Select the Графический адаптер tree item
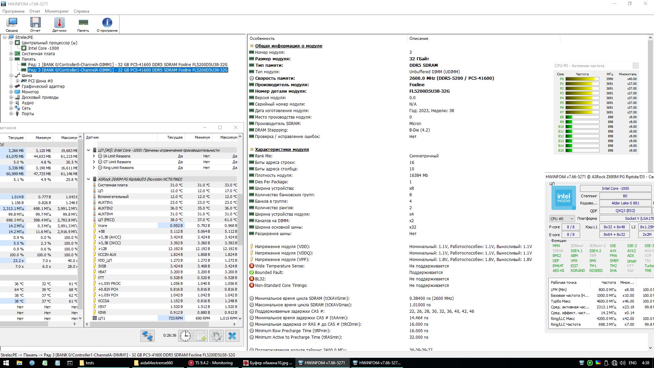Image resolution: width=654 pixels, height=368 pixels. pyautogui.click(x=43, y=87)
